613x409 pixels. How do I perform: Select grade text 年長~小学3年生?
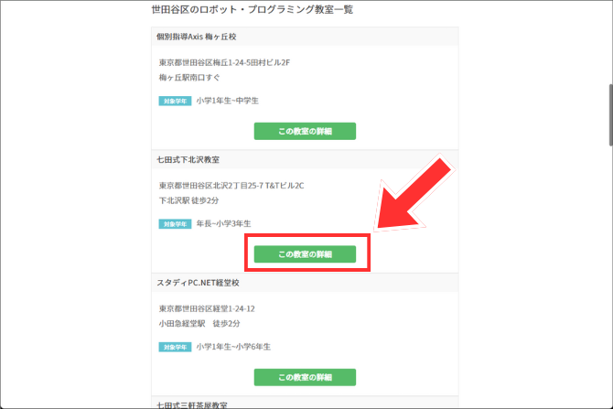pyautogui.click(x=223, y=223)
